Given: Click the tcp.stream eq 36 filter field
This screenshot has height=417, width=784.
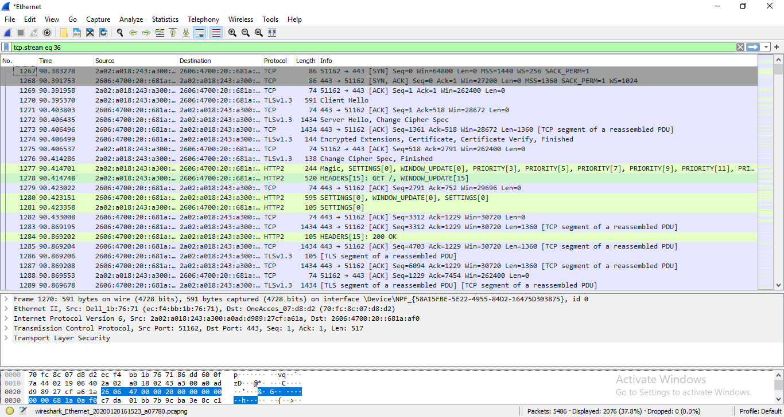Looking at the screenshot, I should point(373,47).
